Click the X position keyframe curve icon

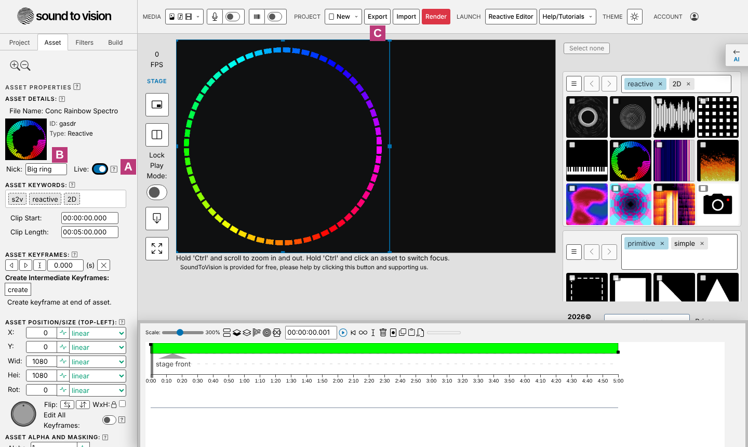63,333
